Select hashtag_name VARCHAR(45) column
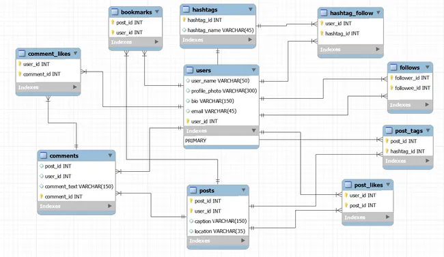444x257 pixels. pos(218,30)
